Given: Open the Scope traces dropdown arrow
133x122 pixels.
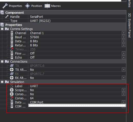Looking at the screenshot, I should [124, 90].
